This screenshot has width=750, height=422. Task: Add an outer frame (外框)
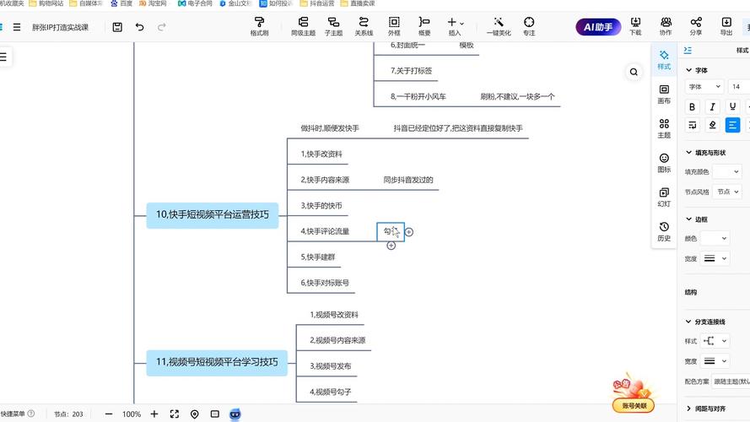(394, 26)
